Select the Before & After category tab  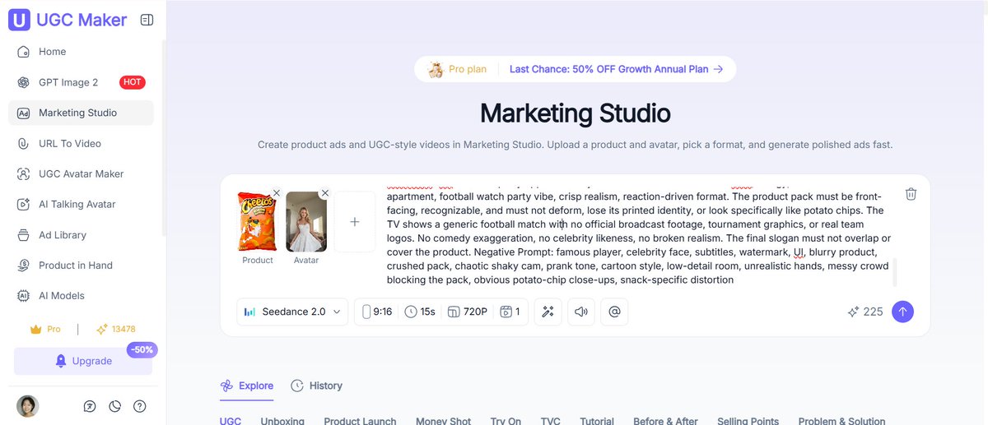665,421
